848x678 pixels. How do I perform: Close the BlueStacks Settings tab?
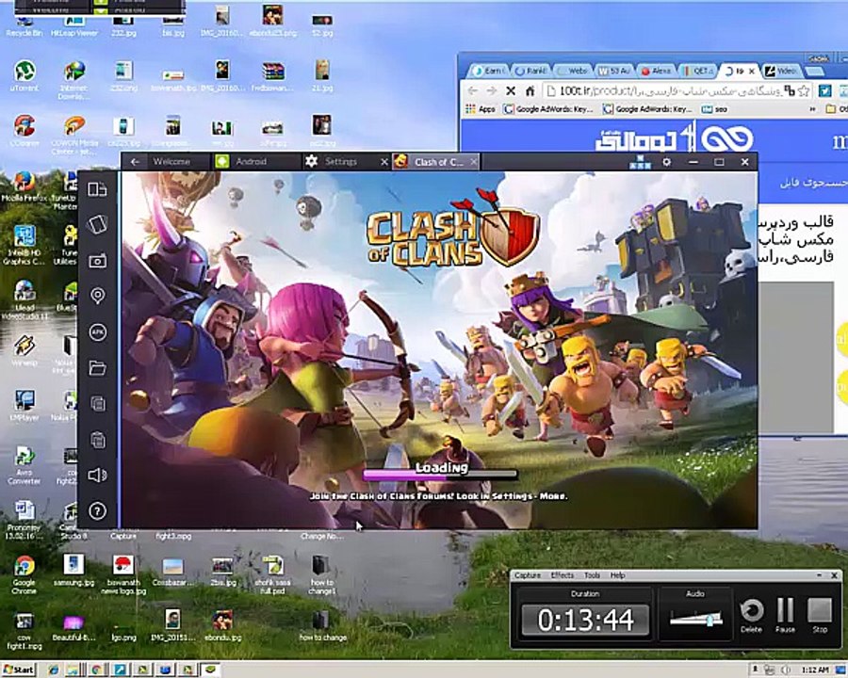[384, 162]
